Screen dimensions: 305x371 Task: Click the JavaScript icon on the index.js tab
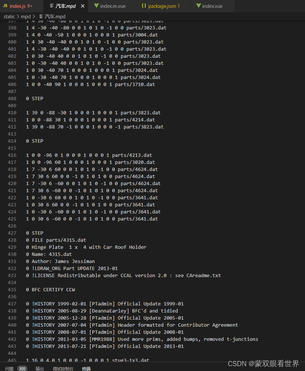tap(5, 6)
